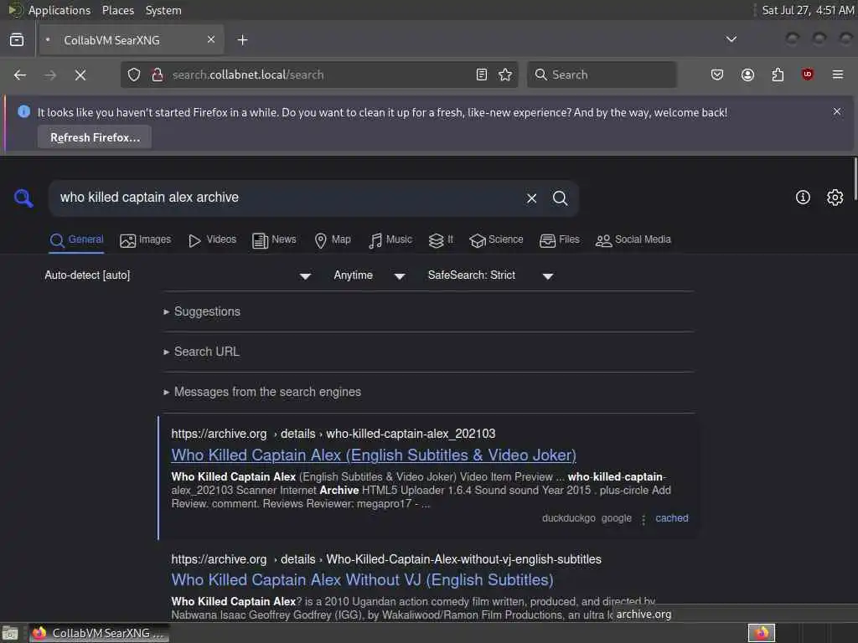
Task: Open Who Killed Captain Alex Without VJ link
Action: coord(362,579)
